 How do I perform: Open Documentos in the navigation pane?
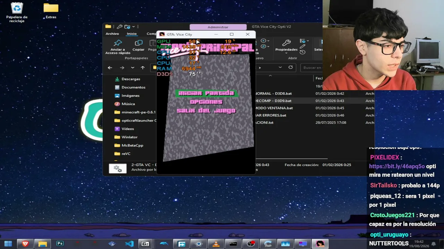(x=133, y=87)
